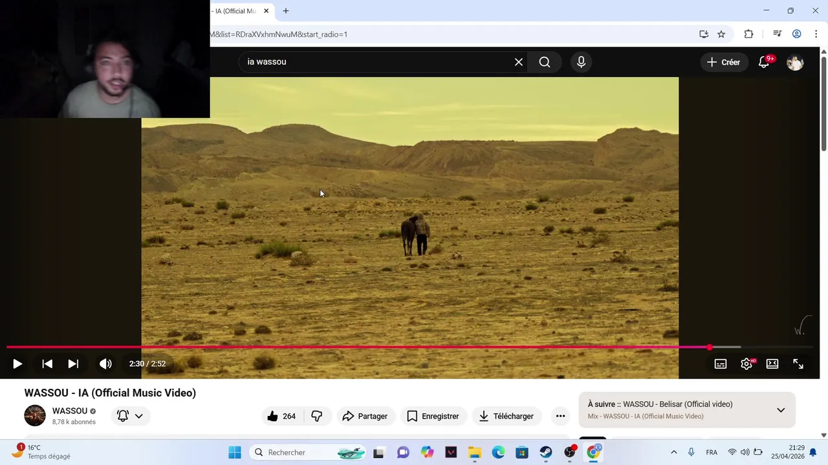Open the Windows Start menu

tap(235, 452)
